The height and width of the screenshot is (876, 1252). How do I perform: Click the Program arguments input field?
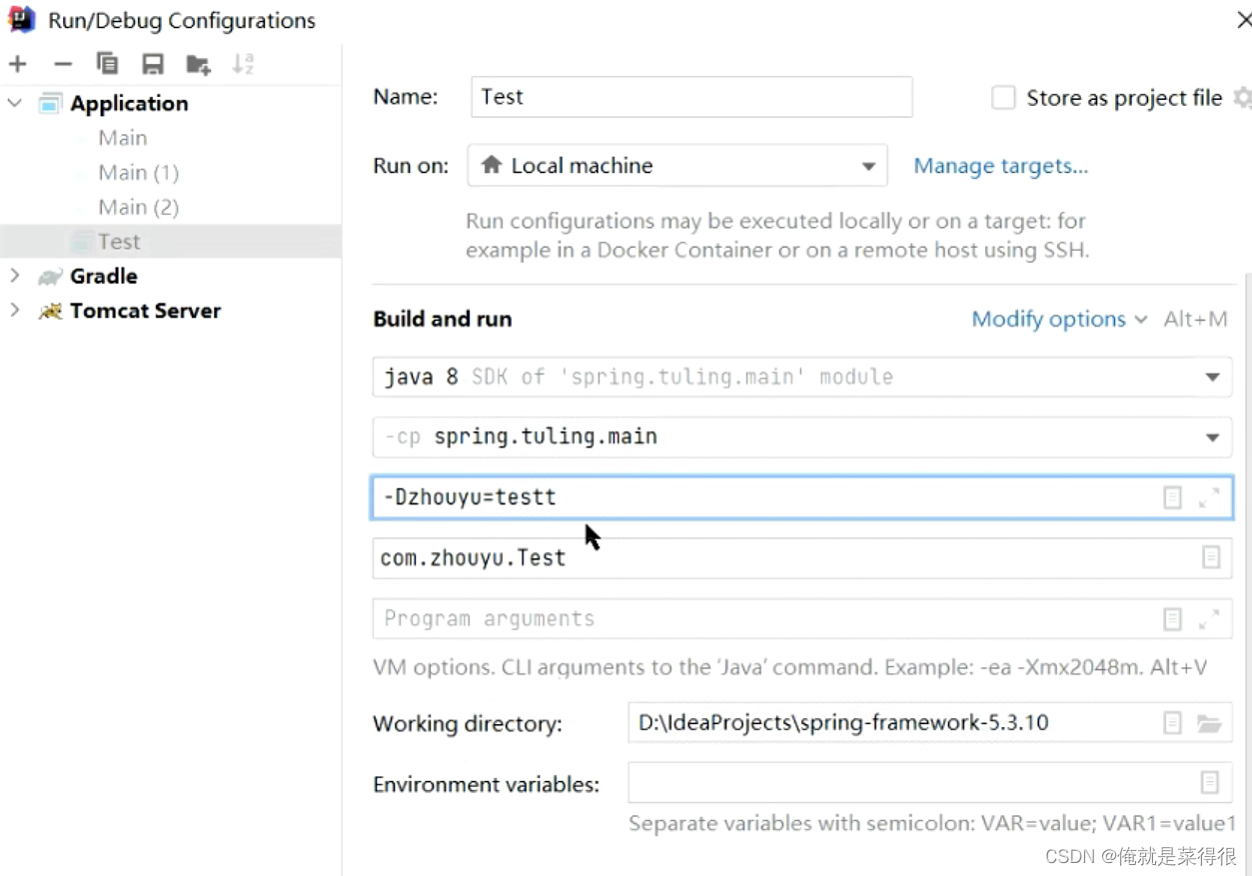pos(764,618)
